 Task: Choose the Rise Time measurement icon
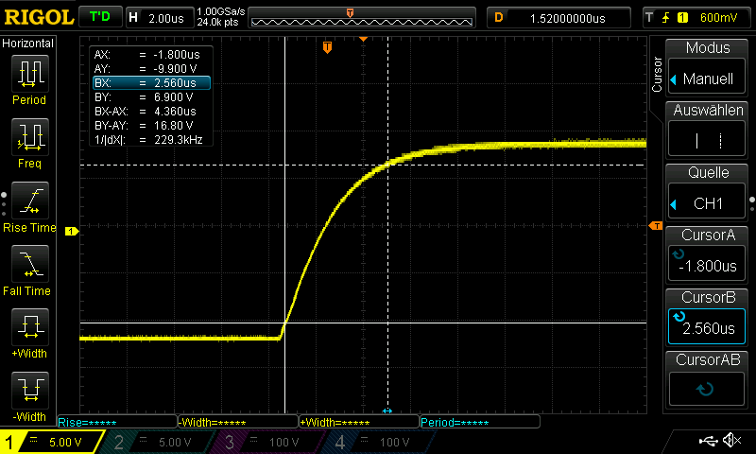pyautogui.click(x=28, y=207)
